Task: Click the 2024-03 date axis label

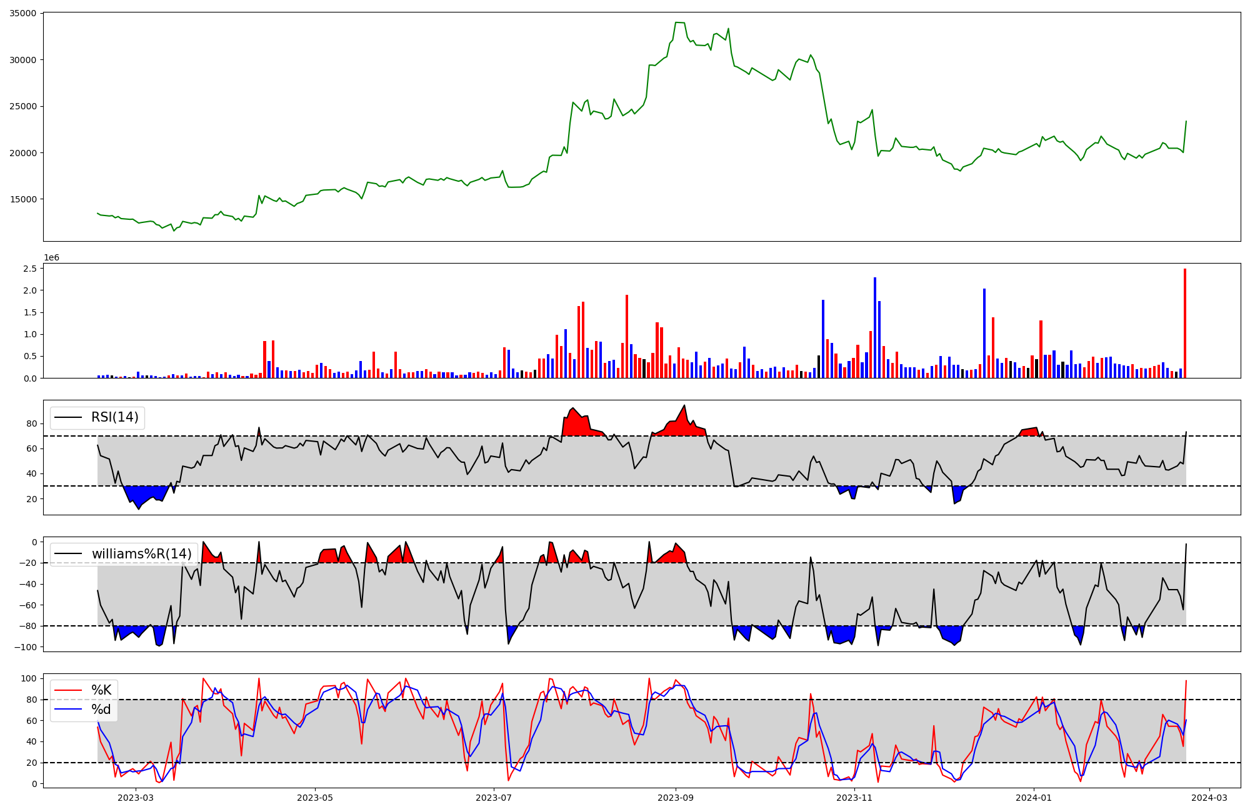Action: coord(1209,798)
